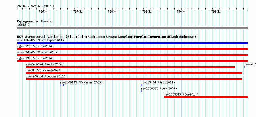Click the small nsv513444 gain marker
Viewport: 256px width, 117px height.
pos(142,85)
